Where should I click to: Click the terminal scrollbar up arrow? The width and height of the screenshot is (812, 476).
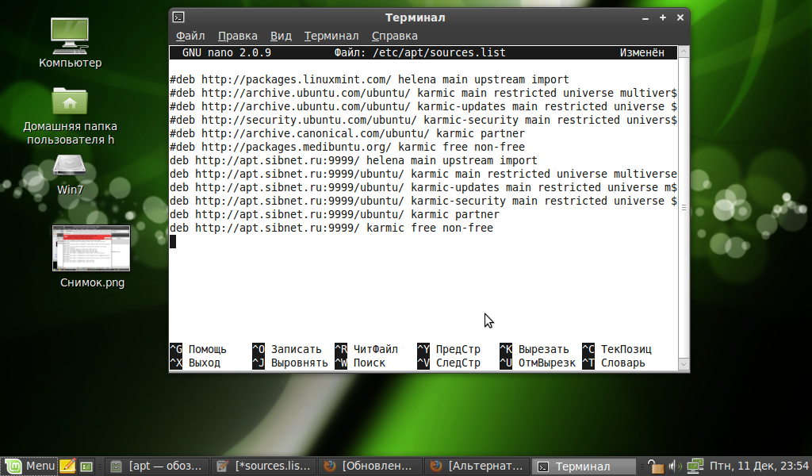click(x=684, y=52)
